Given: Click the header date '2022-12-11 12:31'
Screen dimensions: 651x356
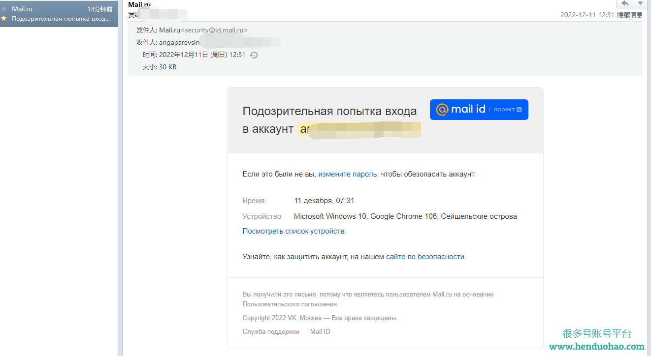Looking at the screenshot, I should click(587, 15).
